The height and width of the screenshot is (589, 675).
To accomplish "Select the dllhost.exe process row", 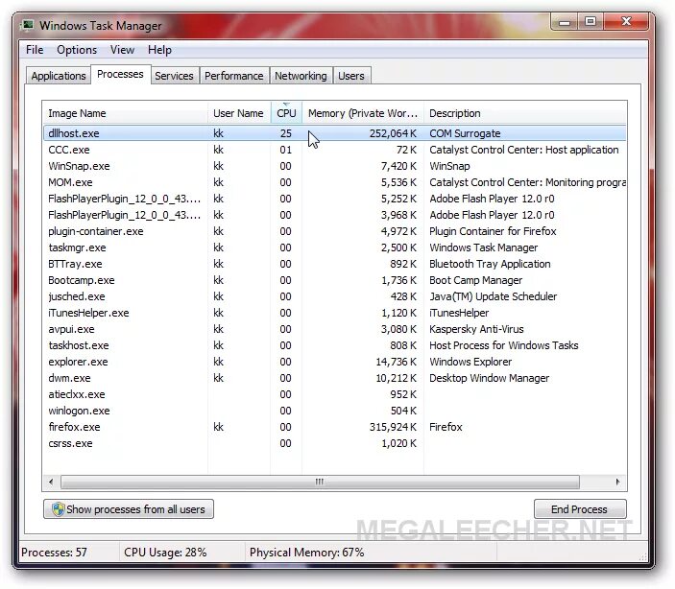I will pyautogui.click(x=334, y=133).
